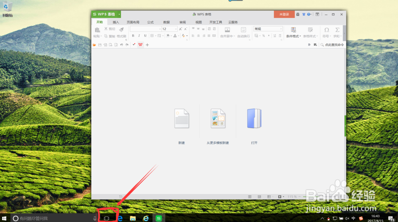The width and height of the screenshot is (398, 222).
Task: Switch to the 开始 (Home) tab
Action: [100, 22]
